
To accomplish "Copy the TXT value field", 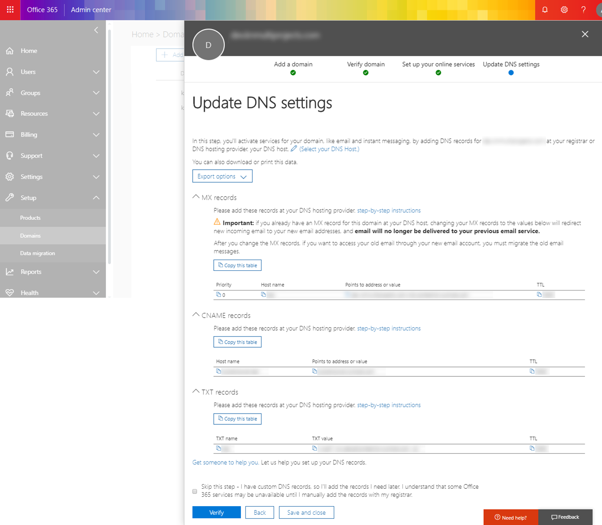I will [314, 448].
